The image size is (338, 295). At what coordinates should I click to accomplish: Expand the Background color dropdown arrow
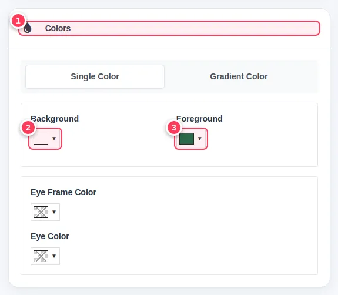click(x=54, y=139)
